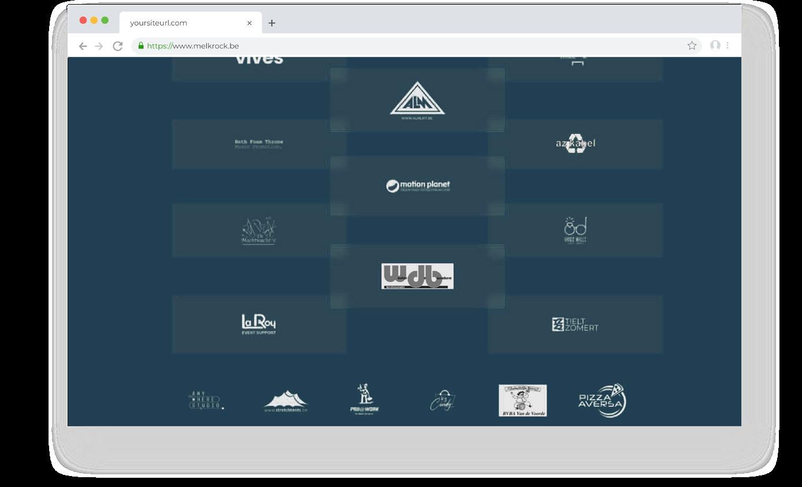
Task: Open the motion planet sponsor logo
Action: pyautogui.click(x=418, y=186)
